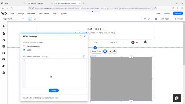Image resolution: width=185 pixels, height=104 pixels.
Task: Open the browser menu hamburger icon
Action: click(x=182, y=8)
